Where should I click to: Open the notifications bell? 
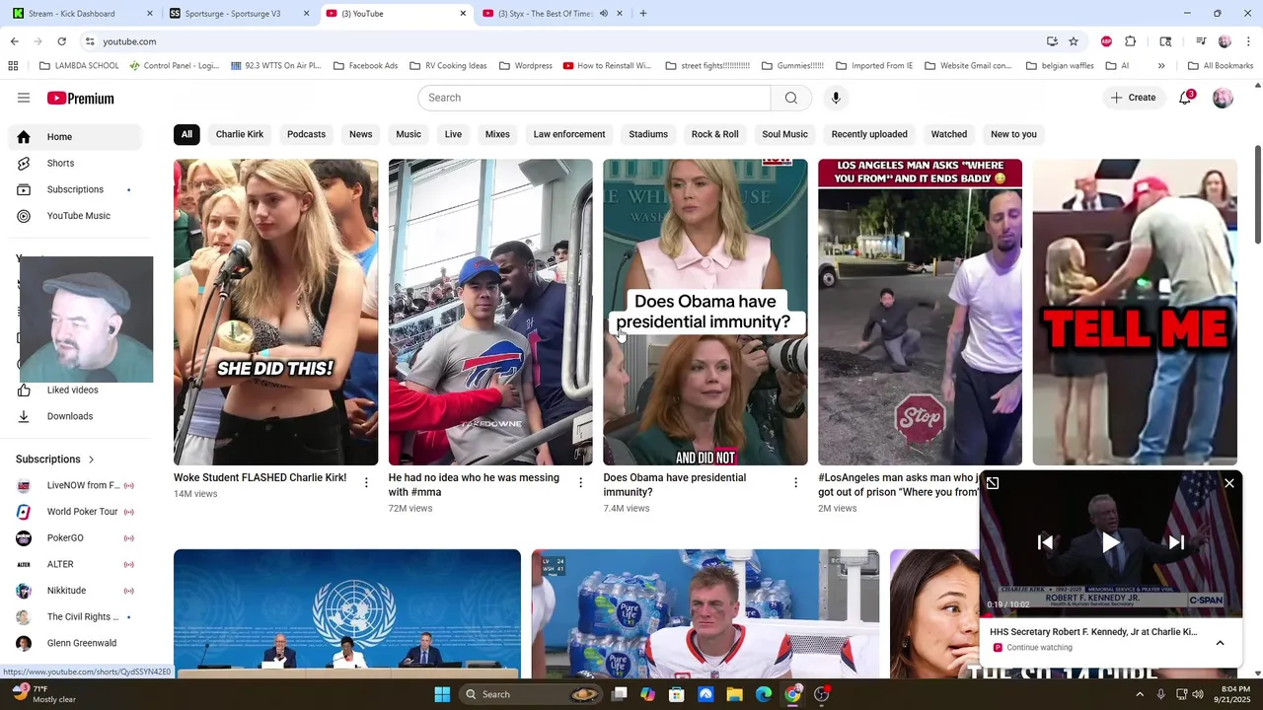point(1186,98)
